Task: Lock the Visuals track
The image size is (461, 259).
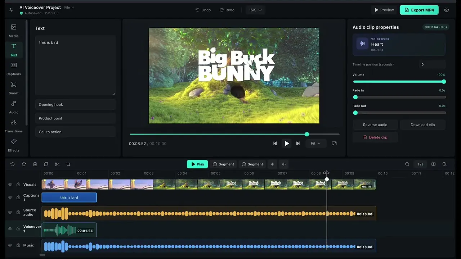Action: pyautogui.click(x=18, y=185)
